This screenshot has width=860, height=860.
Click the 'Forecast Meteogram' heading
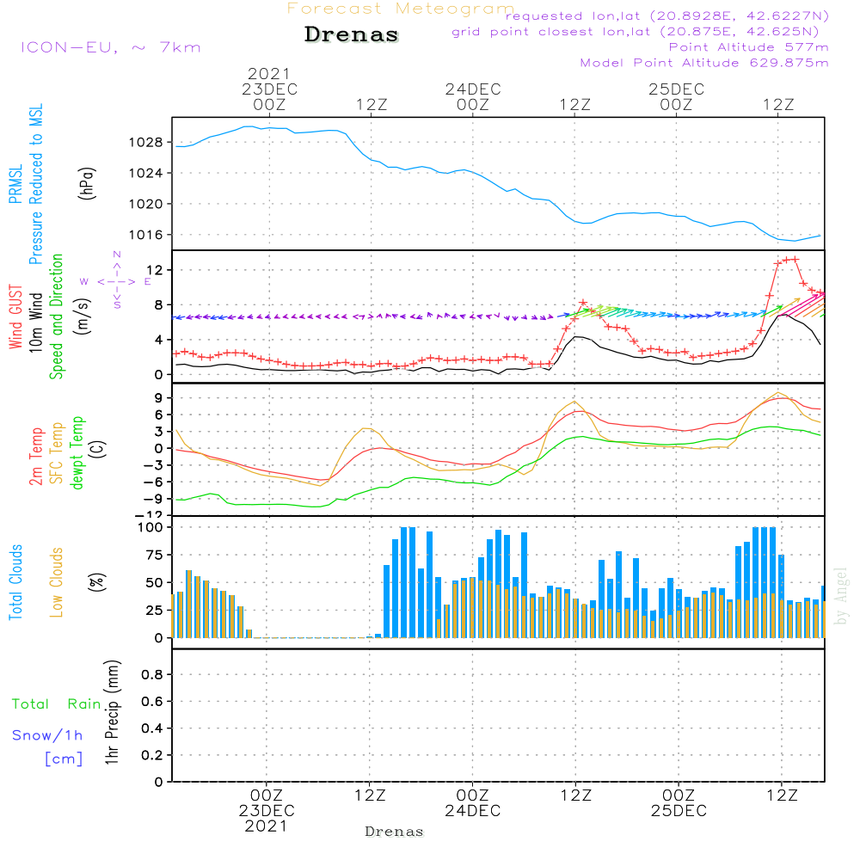401,9
